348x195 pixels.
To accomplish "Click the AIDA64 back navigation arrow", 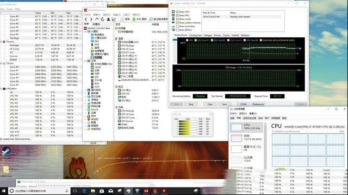I will [x=86, y=19].
